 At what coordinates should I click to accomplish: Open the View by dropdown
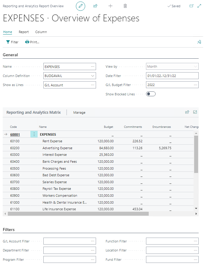pos(195,66)
